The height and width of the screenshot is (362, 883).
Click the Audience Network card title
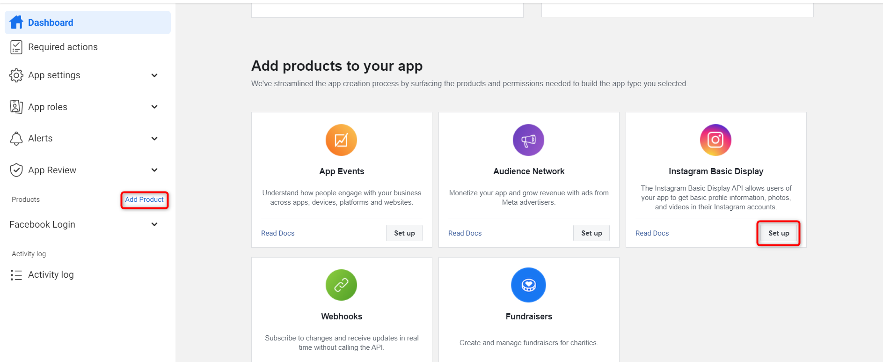[x=529, y=171]
